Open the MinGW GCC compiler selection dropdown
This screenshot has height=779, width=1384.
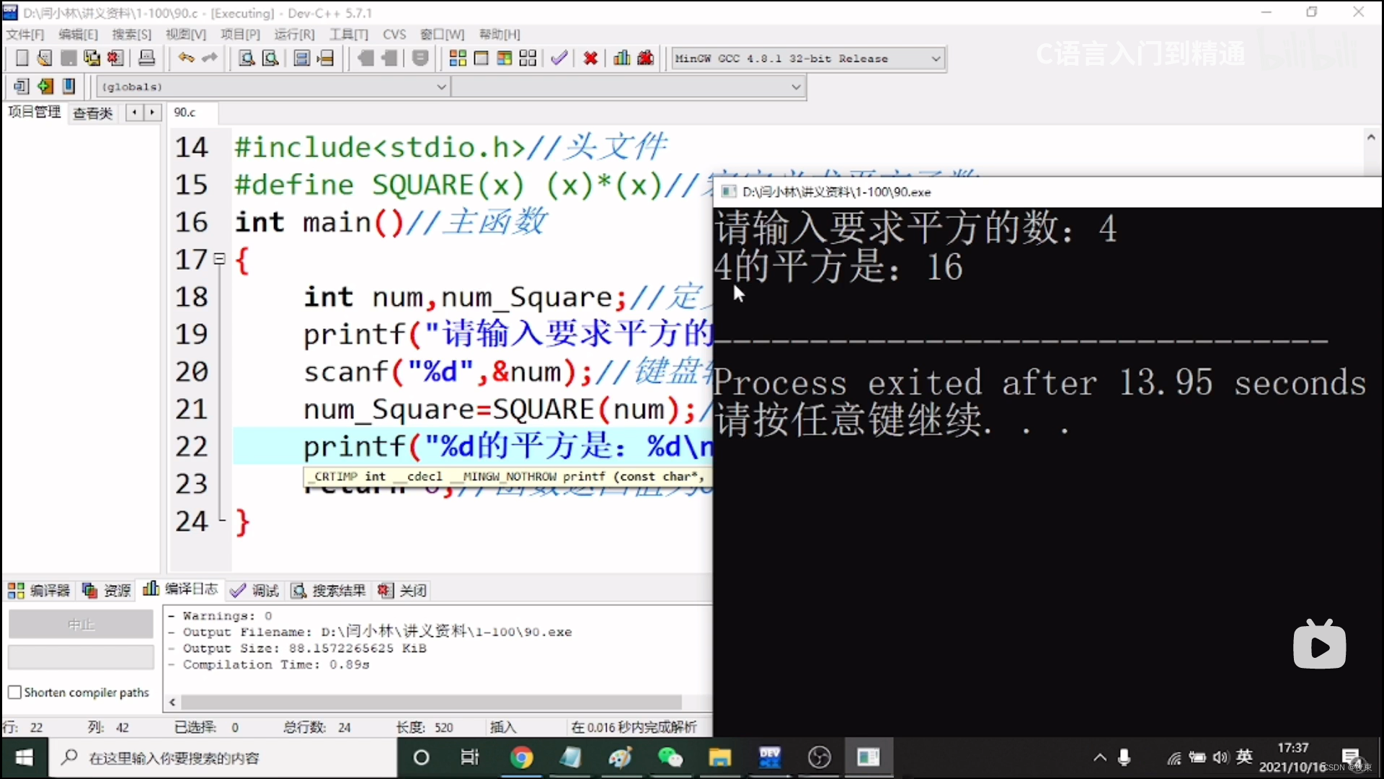click(x=935, y=58)
